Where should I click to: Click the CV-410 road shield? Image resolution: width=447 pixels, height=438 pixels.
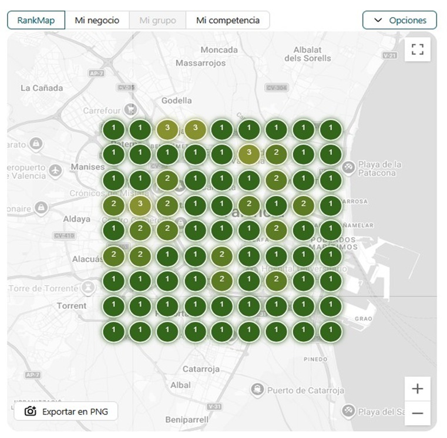point(65,235)
